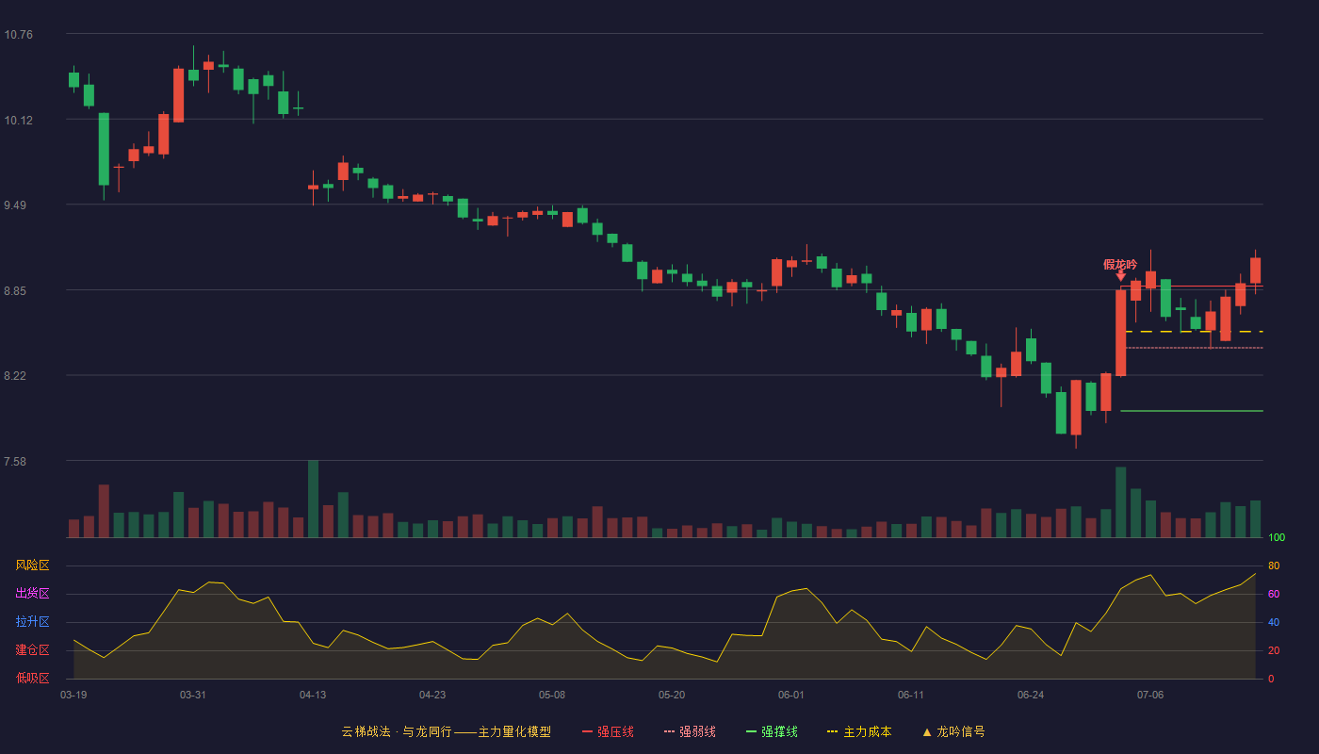Click the 80 indicator scale value
Screen dimensions: 1319x754
pyautogui.click(x=1274, y=565)
